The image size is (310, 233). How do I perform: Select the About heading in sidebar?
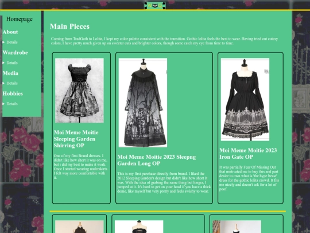tap(10, 32)
